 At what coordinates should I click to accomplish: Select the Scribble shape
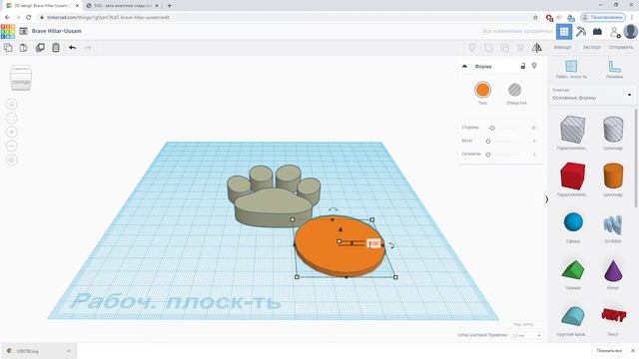[x=613, y=224]
